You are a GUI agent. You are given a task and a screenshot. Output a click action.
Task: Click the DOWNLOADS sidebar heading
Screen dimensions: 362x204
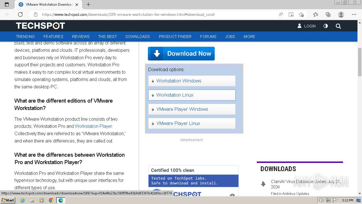click(278, 169)
